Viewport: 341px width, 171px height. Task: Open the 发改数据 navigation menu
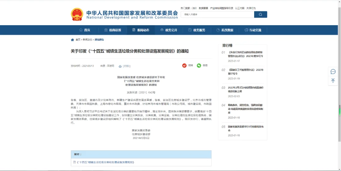click(225, 30)
